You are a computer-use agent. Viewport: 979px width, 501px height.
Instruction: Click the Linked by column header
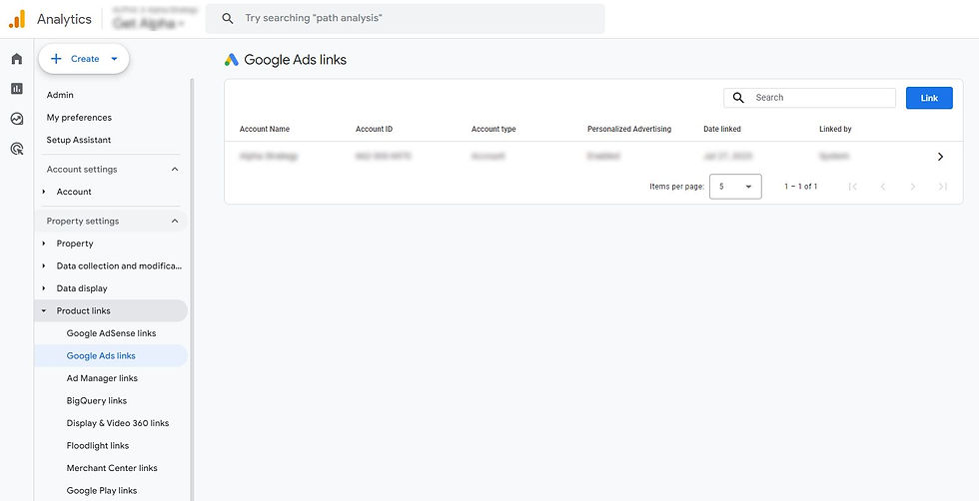coord(835,129)
